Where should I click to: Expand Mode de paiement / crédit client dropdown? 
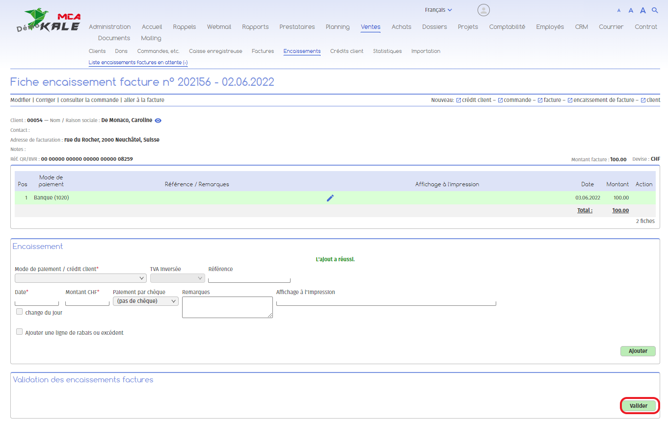click(80, 278)
